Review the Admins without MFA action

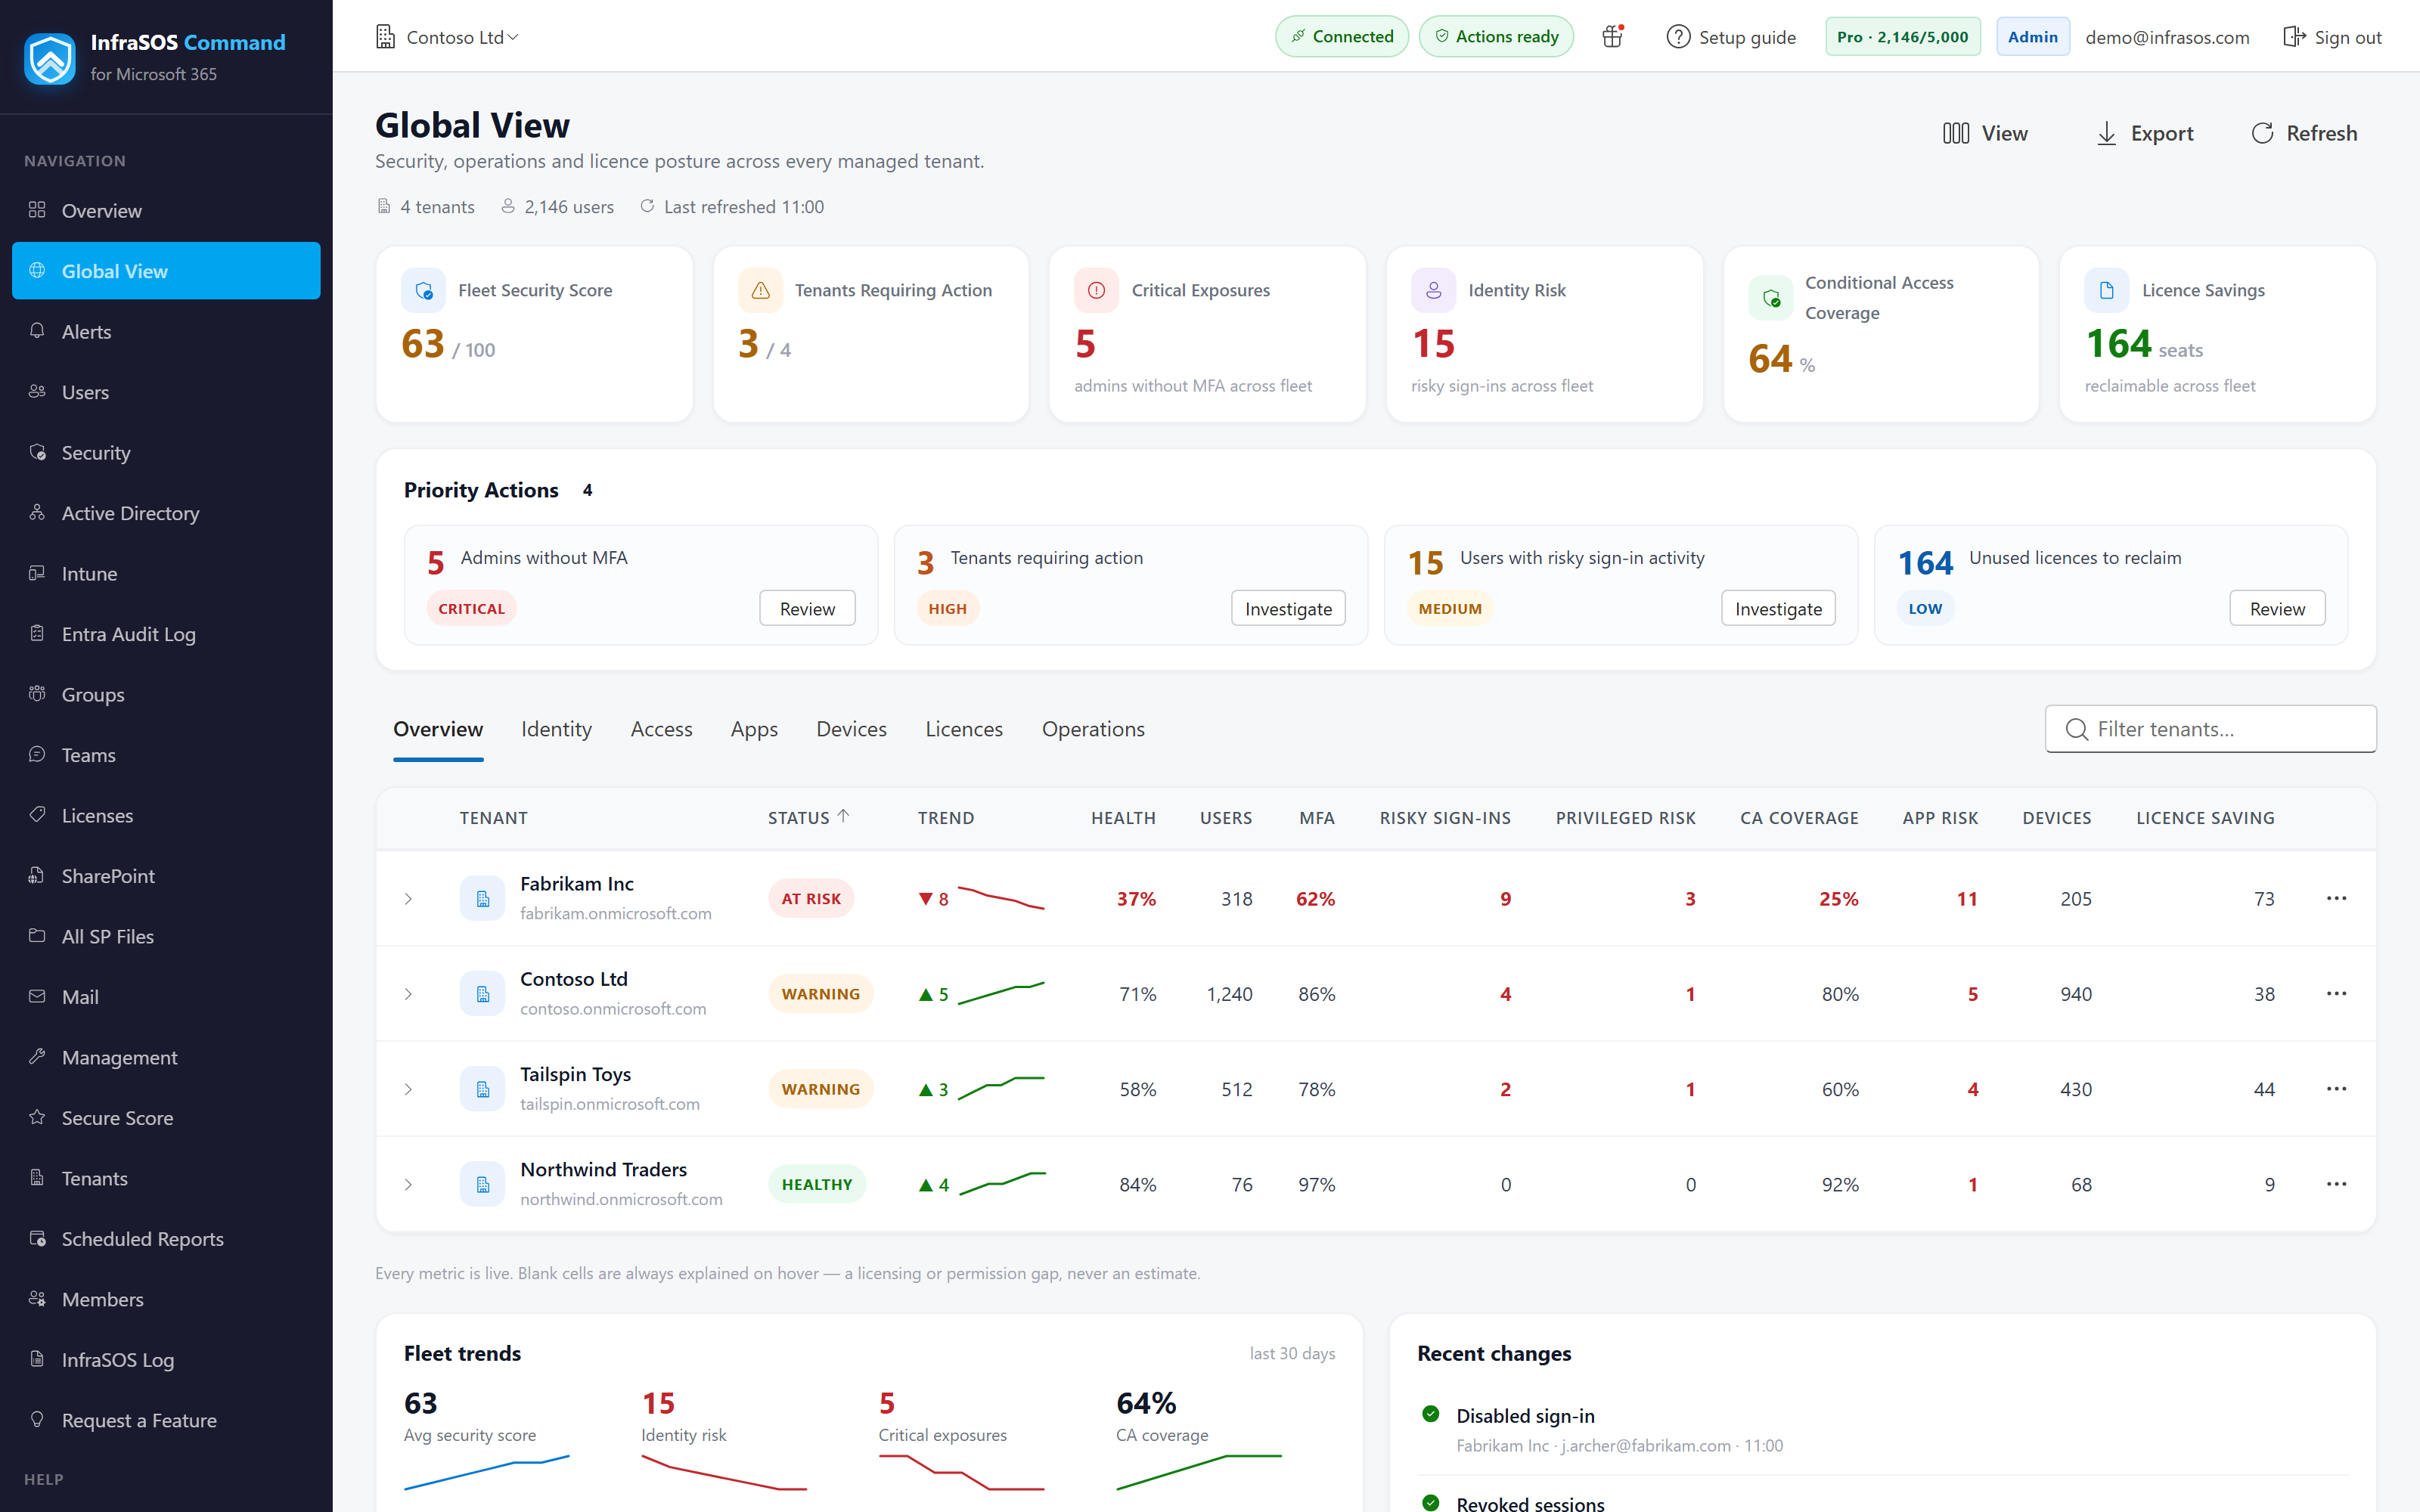point(807,608)
